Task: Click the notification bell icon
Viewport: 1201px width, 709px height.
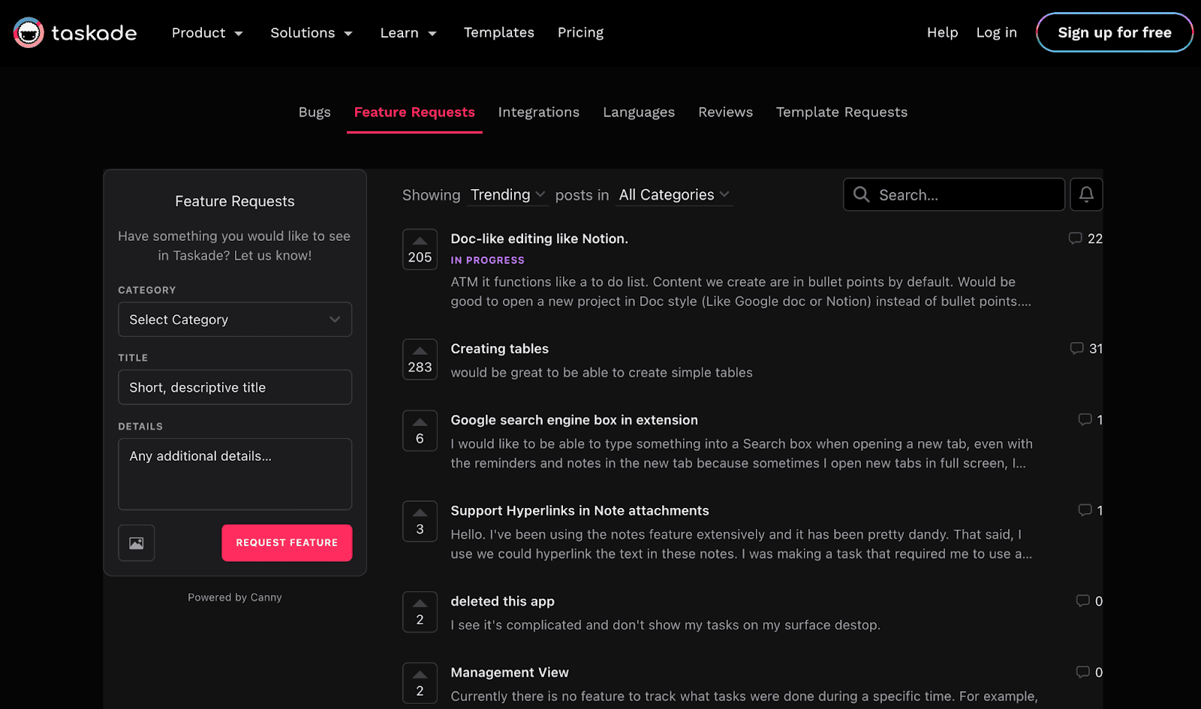Action: point(1086,194)
